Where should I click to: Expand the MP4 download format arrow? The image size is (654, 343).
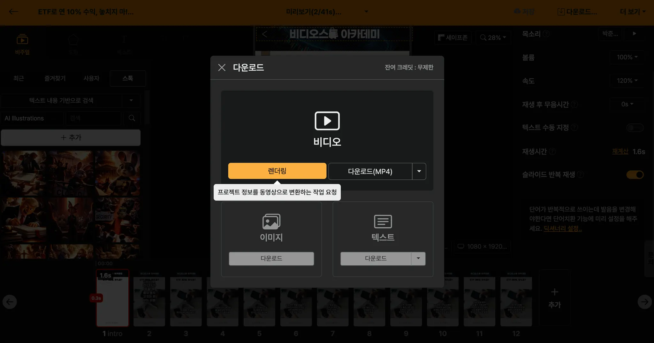[x=419, y=172]
